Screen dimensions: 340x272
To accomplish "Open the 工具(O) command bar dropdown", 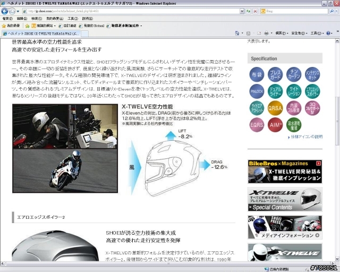I will pos(317,33).
